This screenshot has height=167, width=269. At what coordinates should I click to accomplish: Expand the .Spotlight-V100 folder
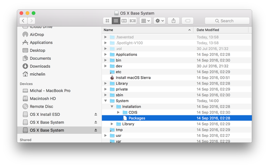coord(105,43)
